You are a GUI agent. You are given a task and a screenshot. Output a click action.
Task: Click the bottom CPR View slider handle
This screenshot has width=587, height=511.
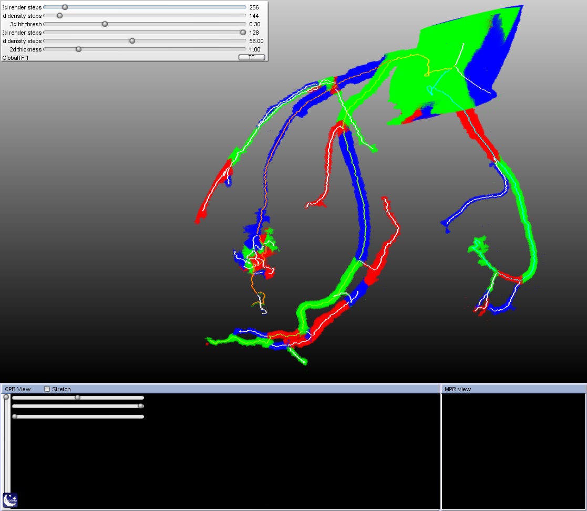pyautogui.click(x=15, y=416)
